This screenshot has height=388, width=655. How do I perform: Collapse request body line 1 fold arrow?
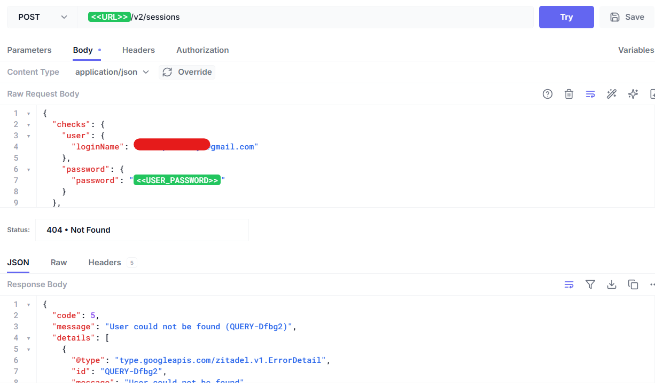(28, 113)
